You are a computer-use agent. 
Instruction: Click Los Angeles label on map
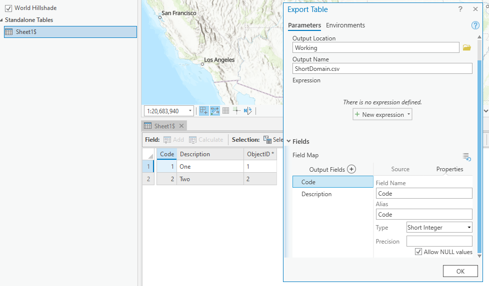pos(219,60)
